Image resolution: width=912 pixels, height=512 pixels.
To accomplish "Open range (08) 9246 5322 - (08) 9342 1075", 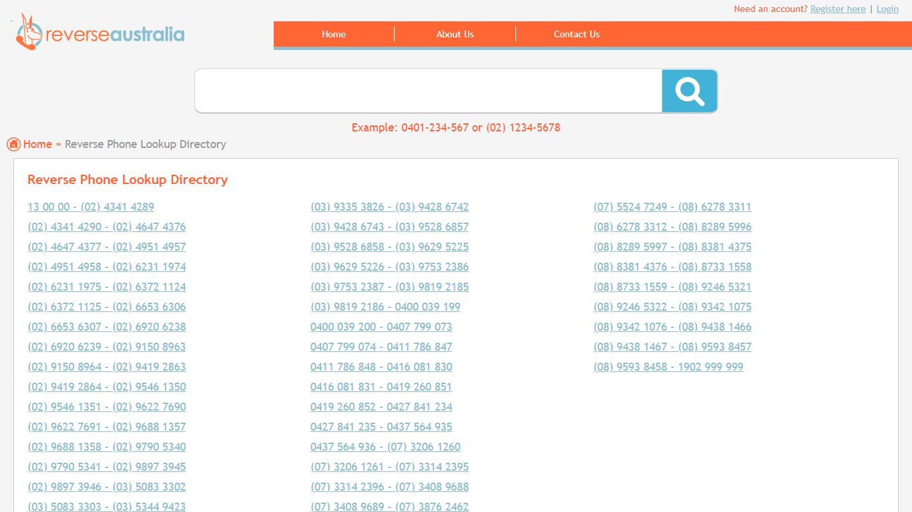I will pyautogui.click(x=672, y=307).
